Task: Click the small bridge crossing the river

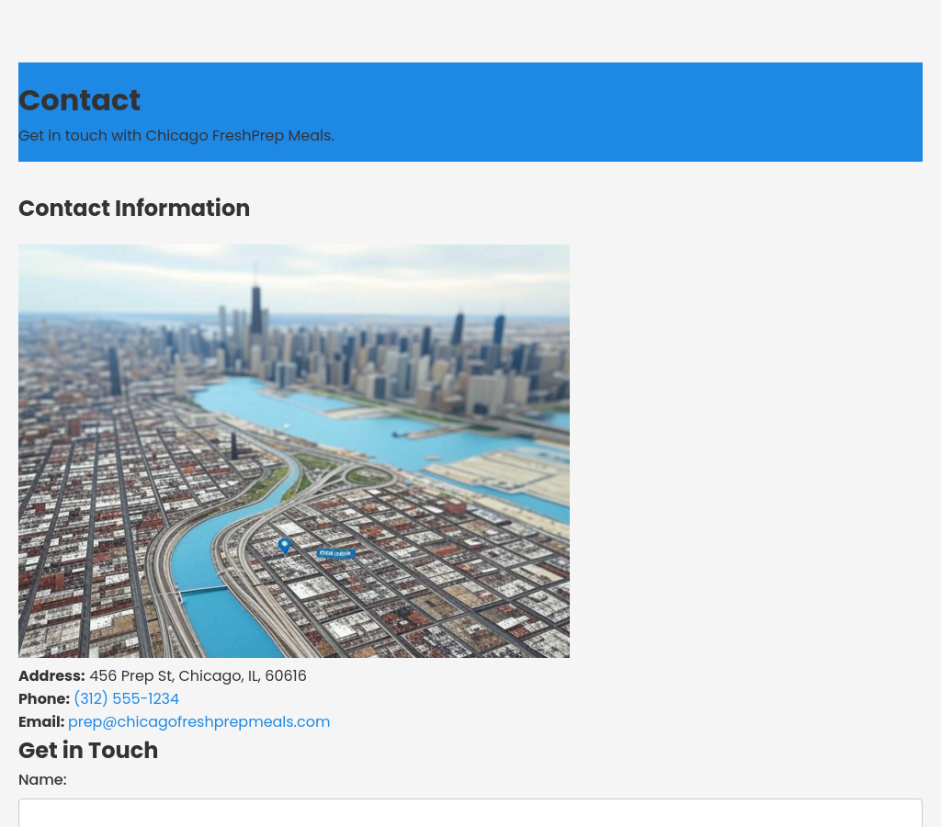Action: pos(202,590)
